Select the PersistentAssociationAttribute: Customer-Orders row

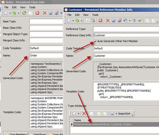115,124
